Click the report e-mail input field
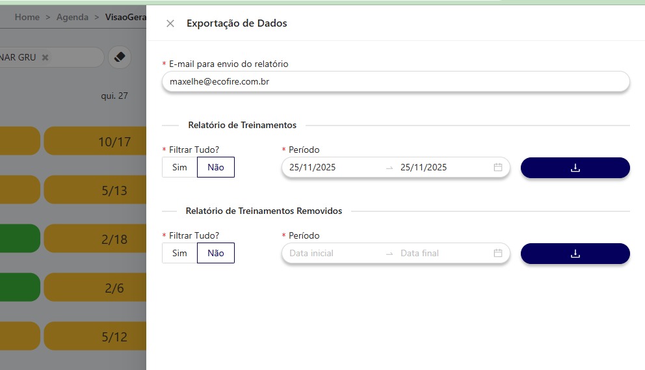Screen dimensions: 645x370 click(395, 82)
